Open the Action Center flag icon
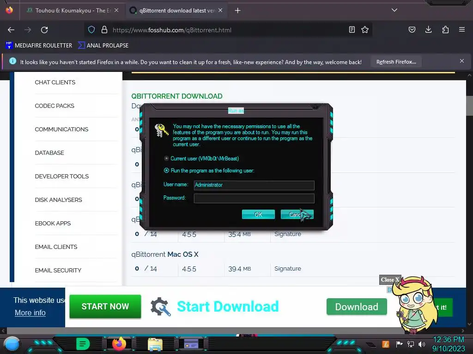 pos(399,344)
